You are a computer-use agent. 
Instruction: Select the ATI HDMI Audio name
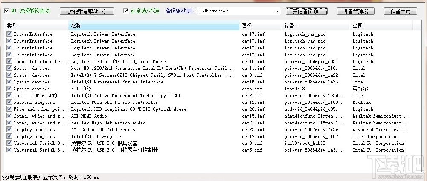89,116
